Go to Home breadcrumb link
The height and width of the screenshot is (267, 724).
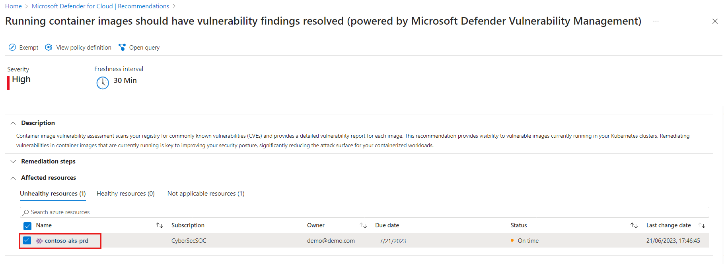(x=14, y=6)
